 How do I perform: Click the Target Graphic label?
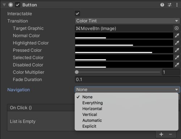28,28
